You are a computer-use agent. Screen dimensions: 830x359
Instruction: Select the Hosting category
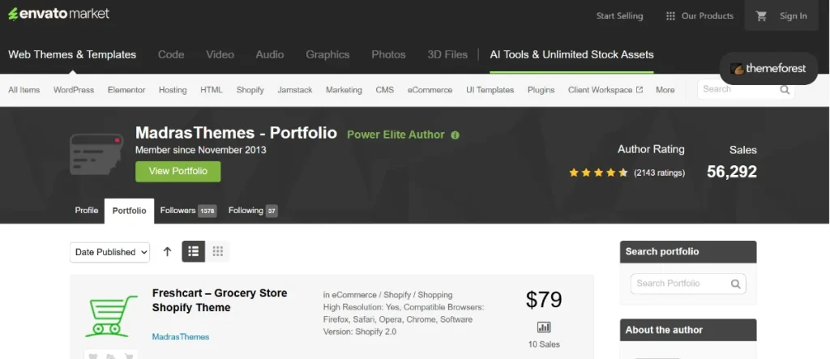click(x=173, y=90)
